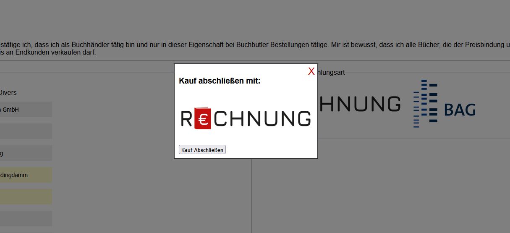Click the blue striped bars of BAG logo
510x233 pixels.
425,103
